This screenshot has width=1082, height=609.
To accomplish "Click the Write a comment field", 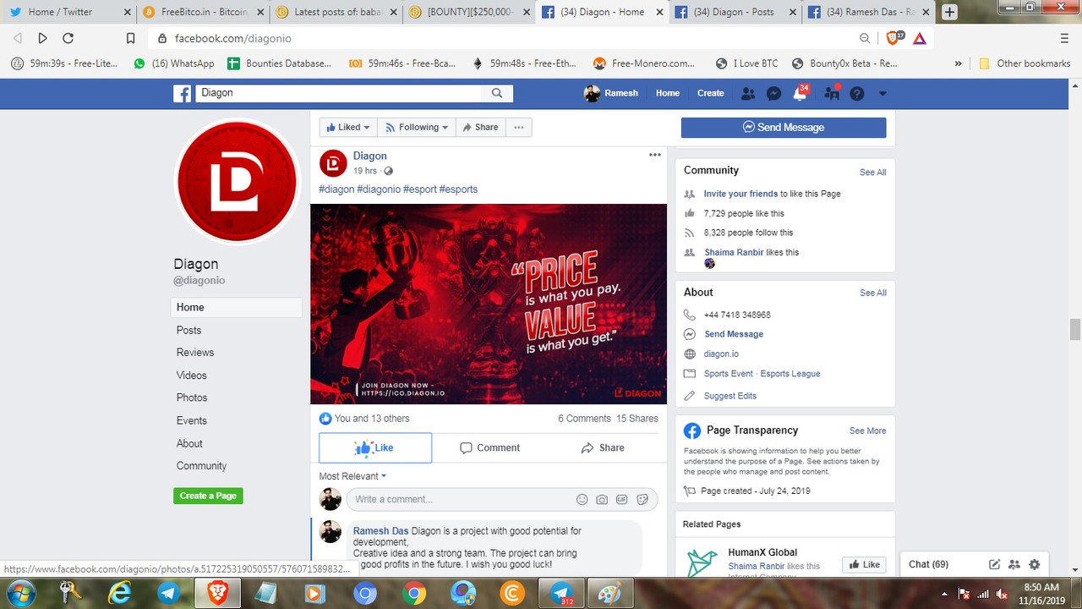I will coord(461,499).
